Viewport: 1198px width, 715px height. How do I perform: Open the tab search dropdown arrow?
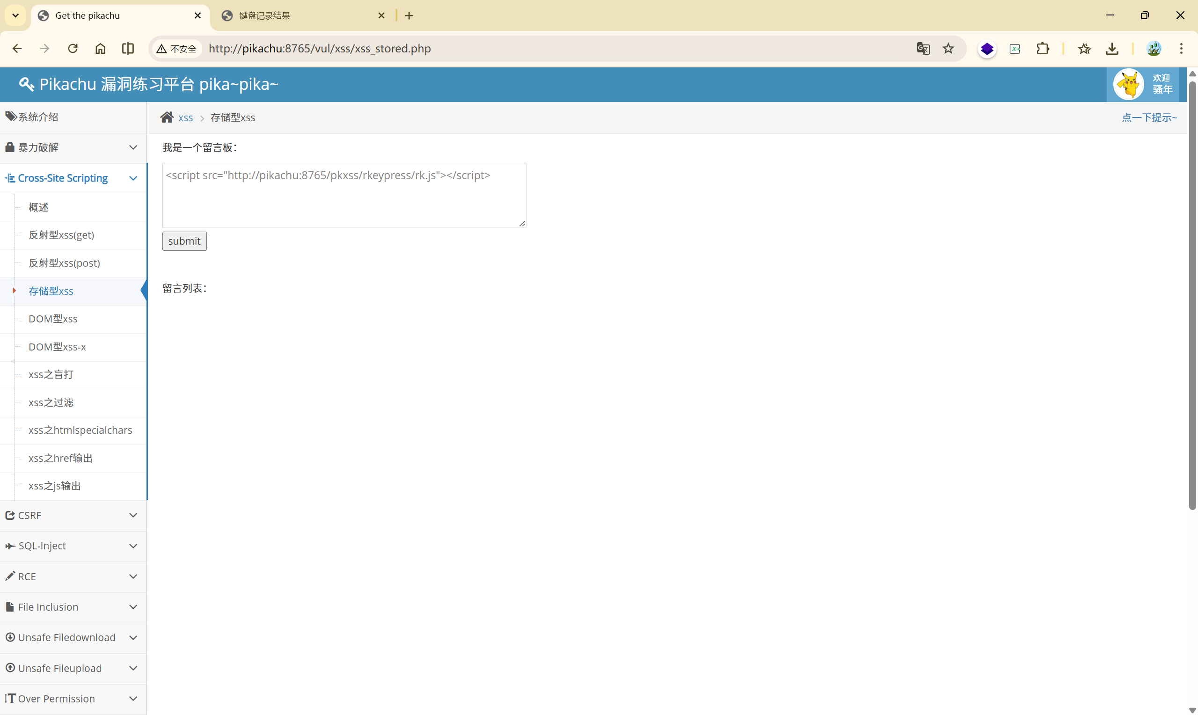[x=15, y=15]
